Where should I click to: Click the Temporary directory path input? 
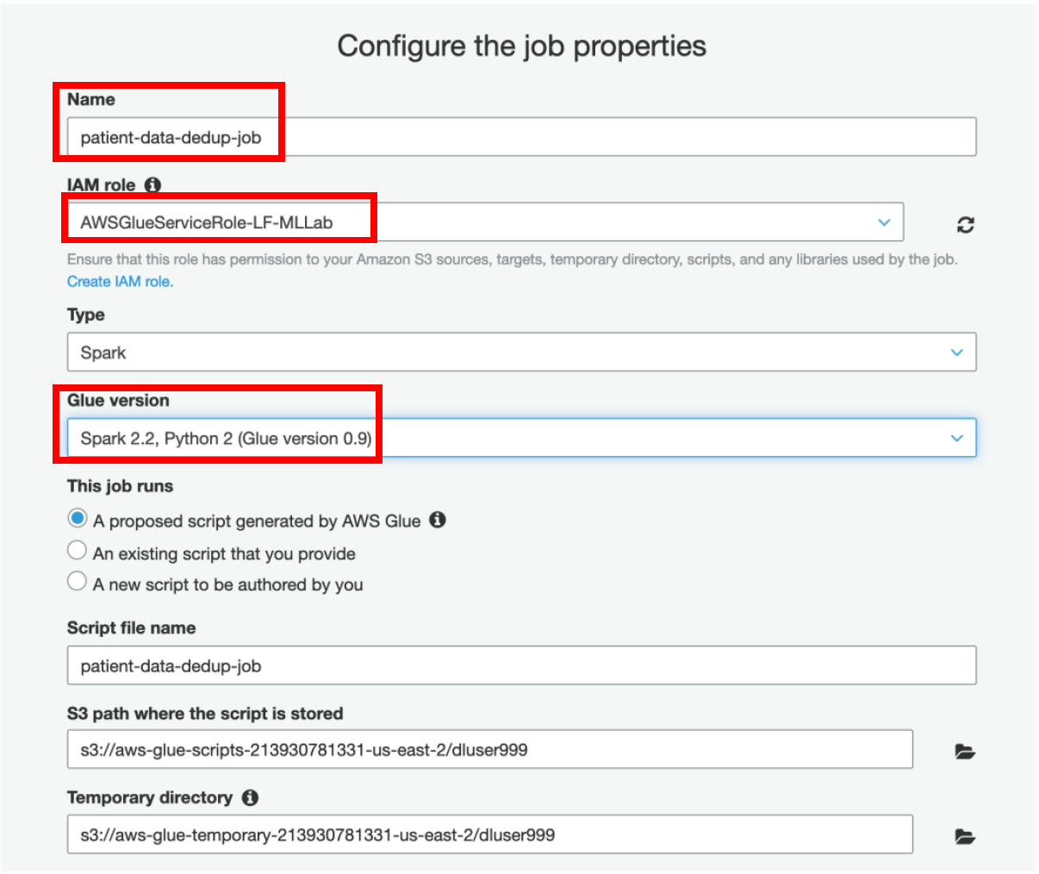[490, 834]
